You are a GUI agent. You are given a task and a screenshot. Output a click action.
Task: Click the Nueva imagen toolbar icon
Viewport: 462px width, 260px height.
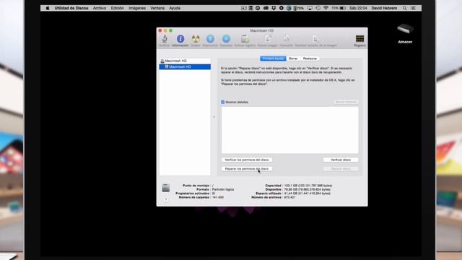(268, 39)
